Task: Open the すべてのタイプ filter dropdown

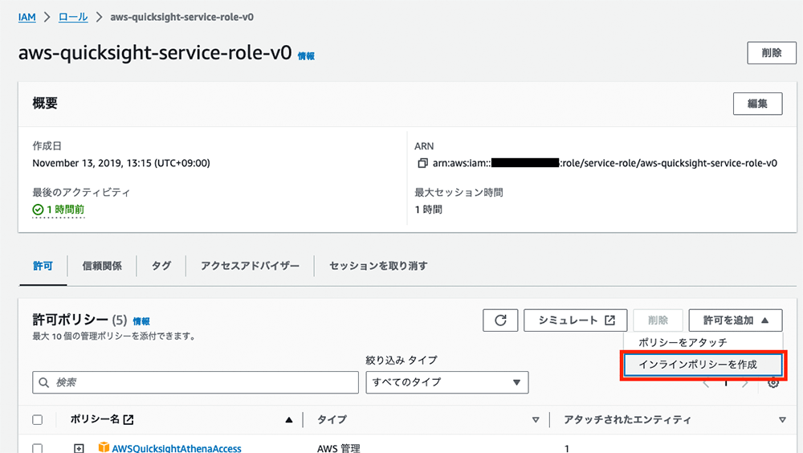Action: click(x=447, y=382)
